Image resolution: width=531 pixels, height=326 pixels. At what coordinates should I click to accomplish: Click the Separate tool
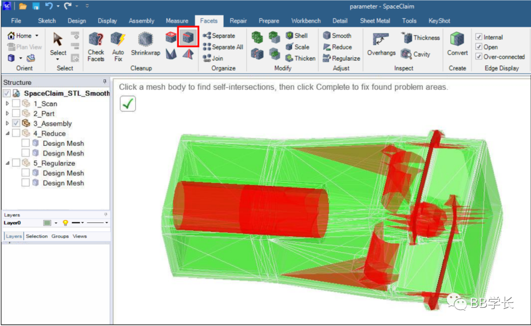[x=219, y=35]
